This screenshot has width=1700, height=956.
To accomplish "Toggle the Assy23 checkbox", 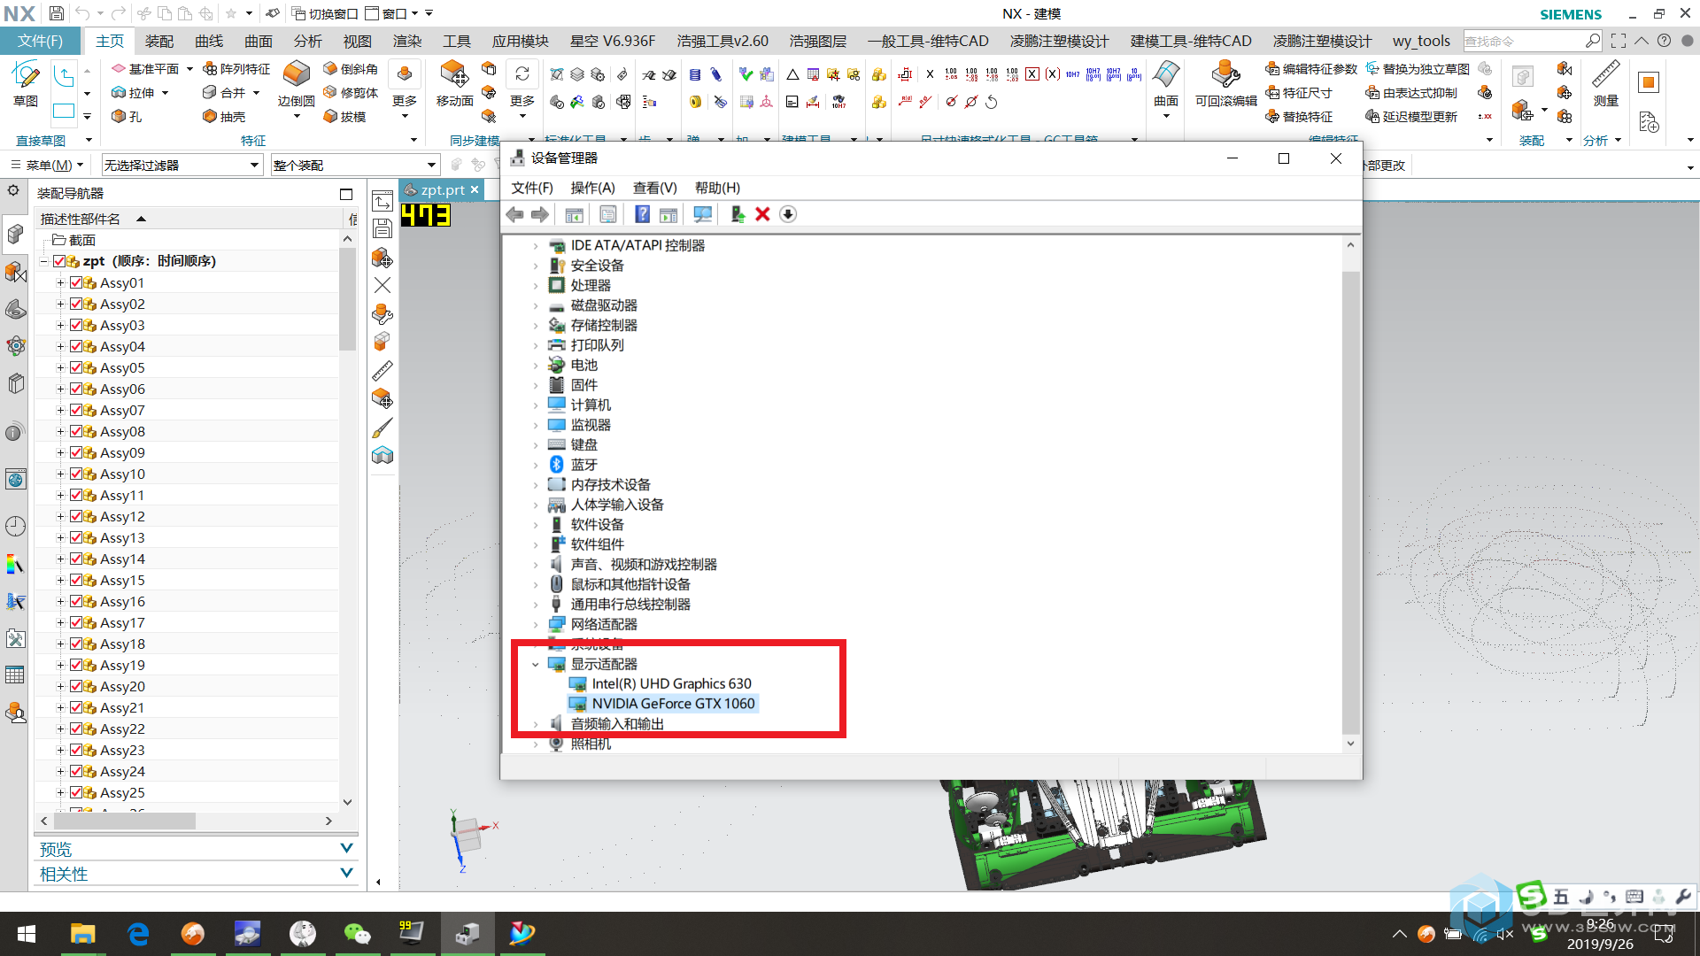I will coord(76,751).
